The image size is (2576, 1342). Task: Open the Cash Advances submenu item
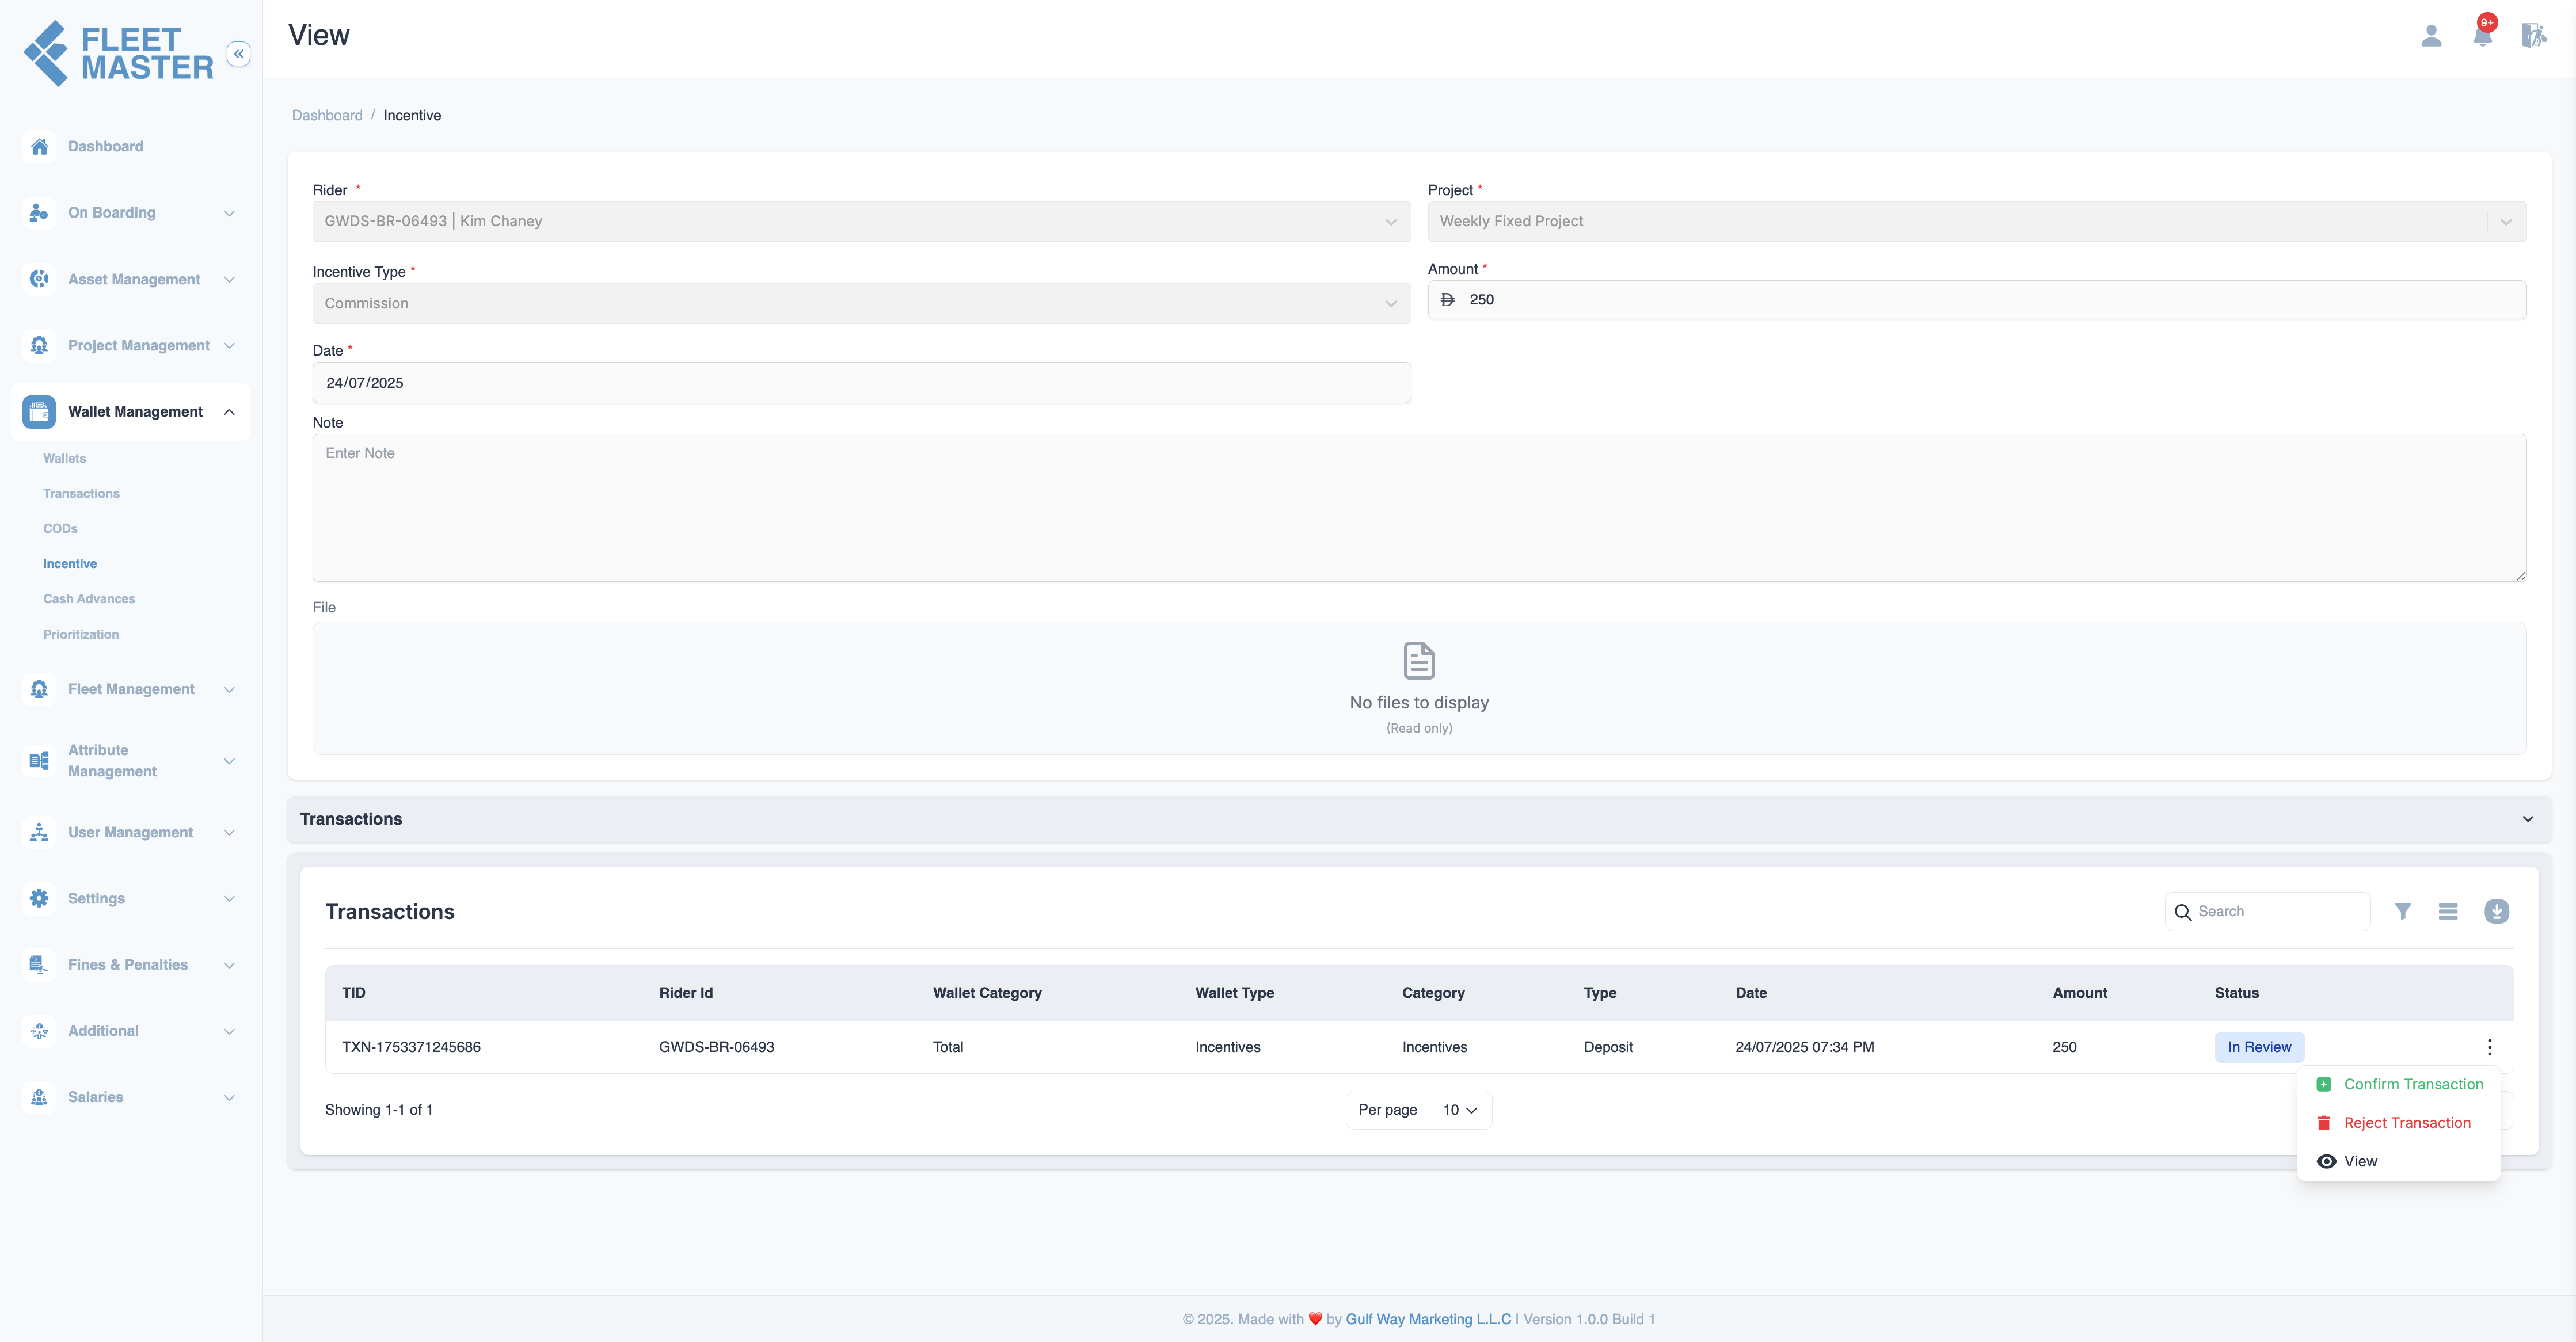89,599
